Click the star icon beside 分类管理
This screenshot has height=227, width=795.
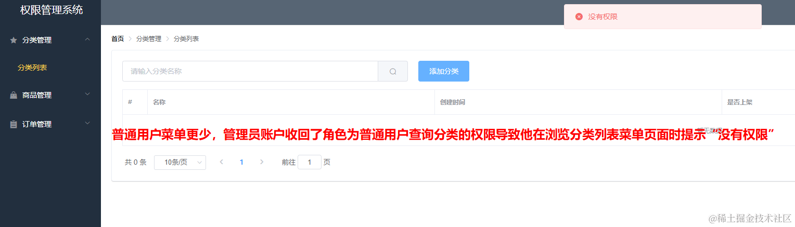[14, 40]
